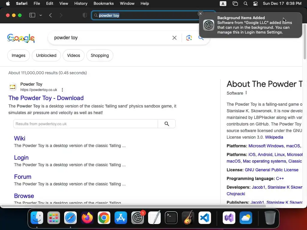Screen dimensions: 307x230
Task: Open the History menu
Action: (x=81, y=4)
